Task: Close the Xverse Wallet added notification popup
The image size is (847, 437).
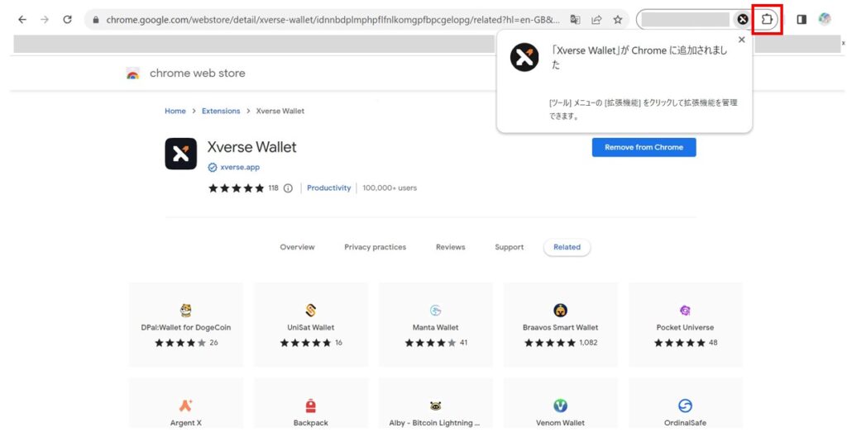Action: tap(742, 40)
